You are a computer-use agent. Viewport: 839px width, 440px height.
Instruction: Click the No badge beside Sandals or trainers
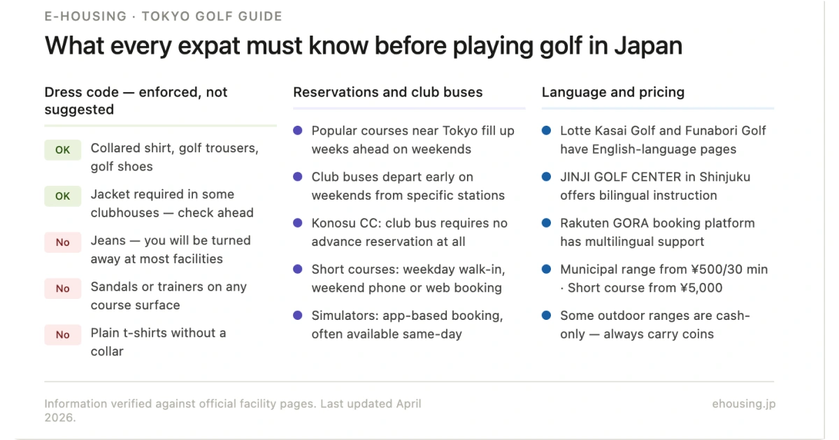(63, 288)
